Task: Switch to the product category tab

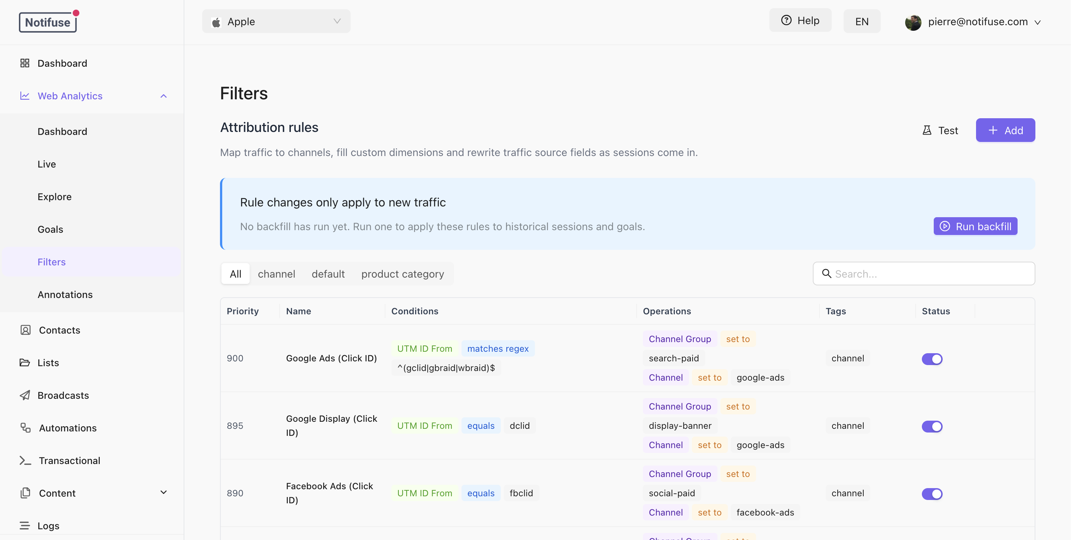Action: click(403, 274)
